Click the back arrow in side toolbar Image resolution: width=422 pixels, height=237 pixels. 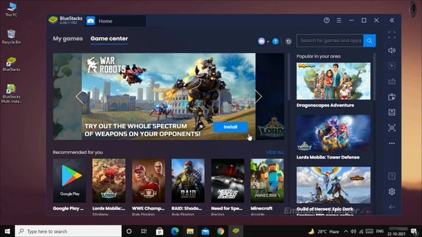[392, 207]
